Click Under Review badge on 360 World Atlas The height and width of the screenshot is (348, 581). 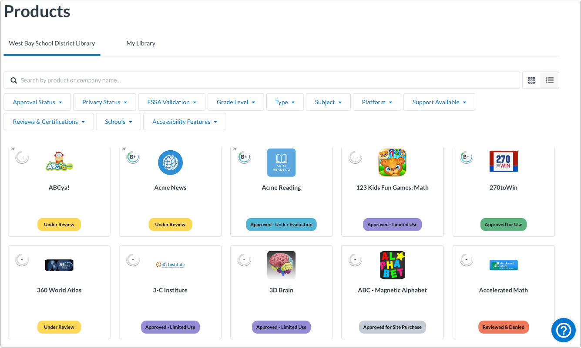[x=59, y=327]
